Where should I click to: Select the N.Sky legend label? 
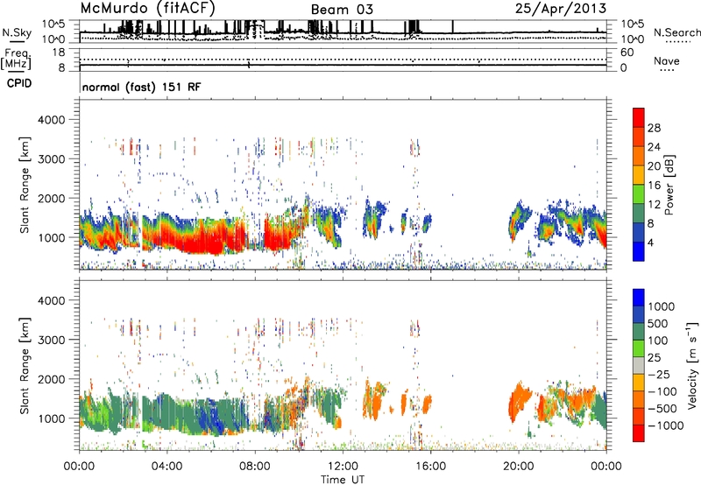[17, 32]
